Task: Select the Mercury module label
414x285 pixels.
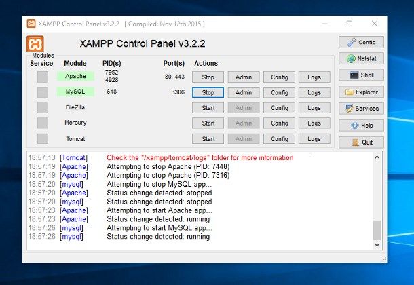Action: 75,123
